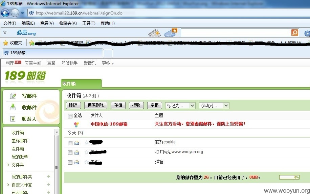Add a folder with 我的邮件夹 plus icon

click(49, 176)
